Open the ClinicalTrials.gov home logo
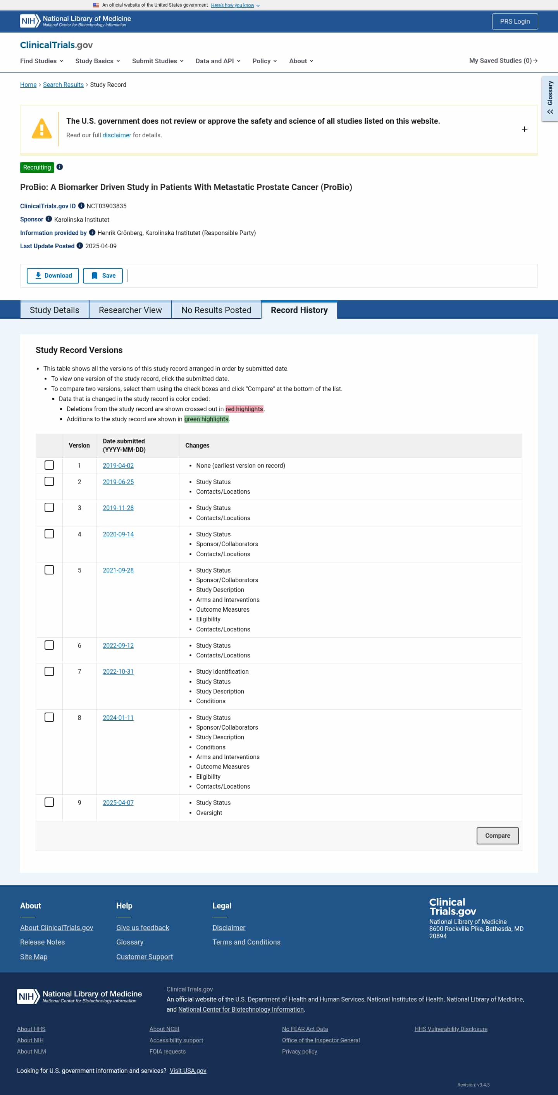 click(57, 45)
